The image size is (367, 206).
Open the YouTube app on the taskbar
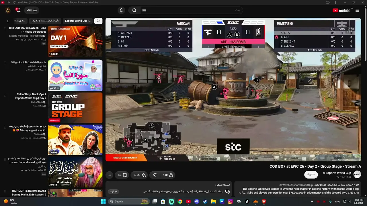tap(188, 201)
